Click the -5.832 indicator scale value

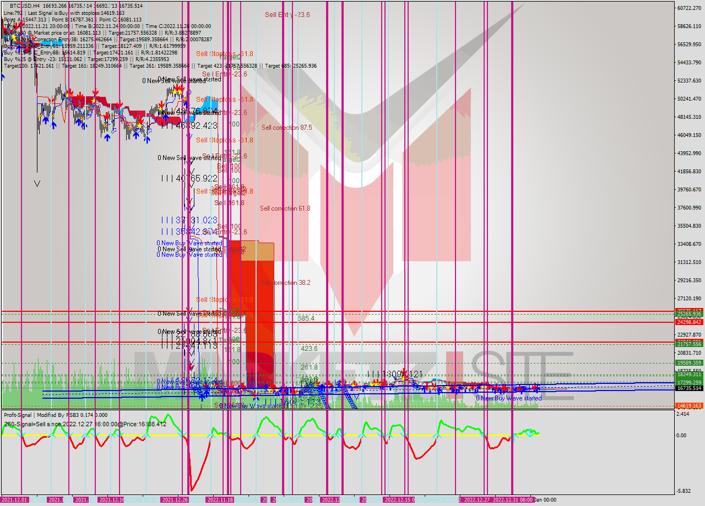[x=685, y=491]
